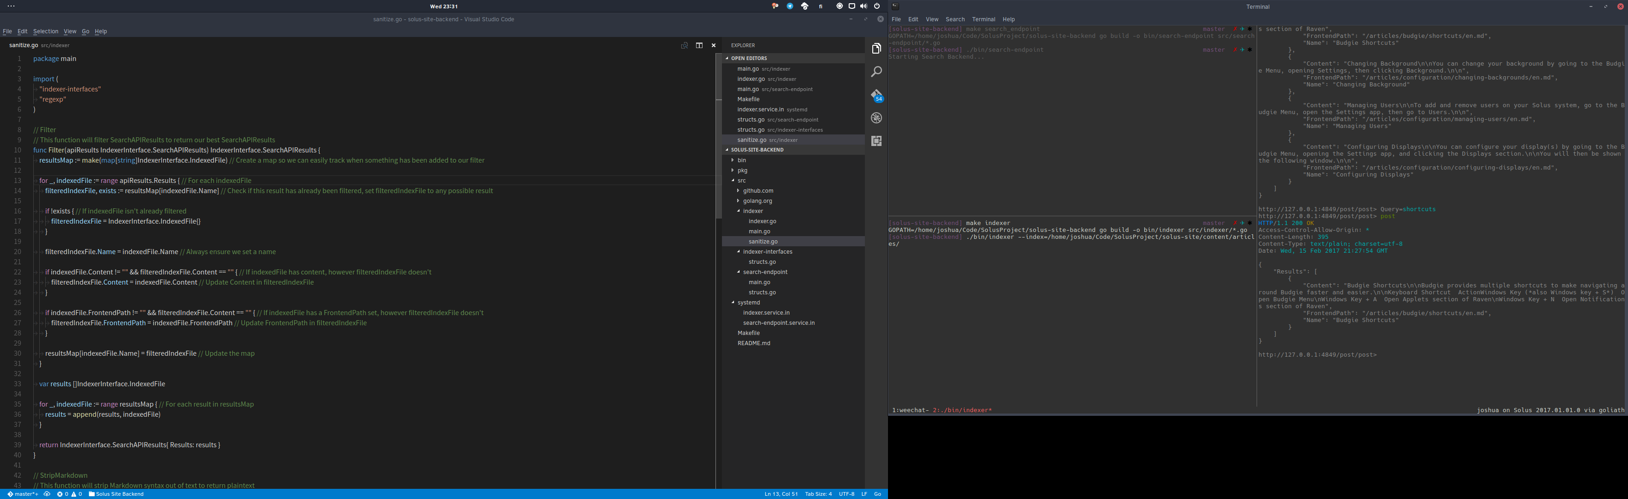
Task: Click the git branch 'master*+' in the status bar
Action: click(x=23, y=494)
